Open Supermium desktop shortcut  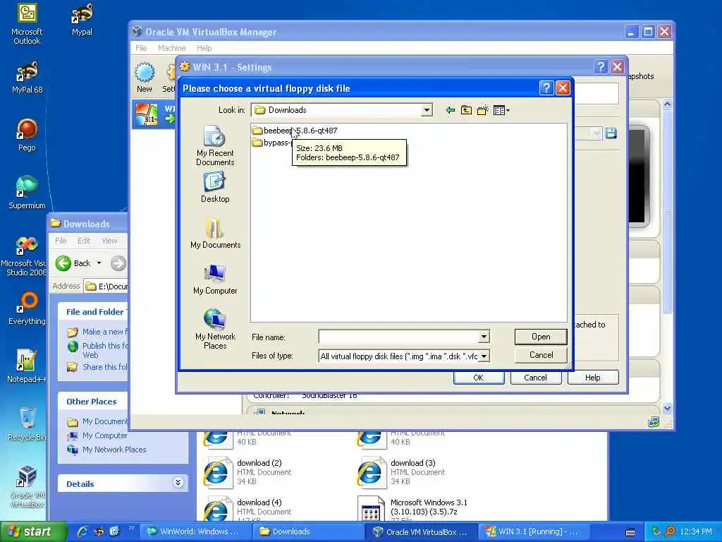click(x=27, y=193)
